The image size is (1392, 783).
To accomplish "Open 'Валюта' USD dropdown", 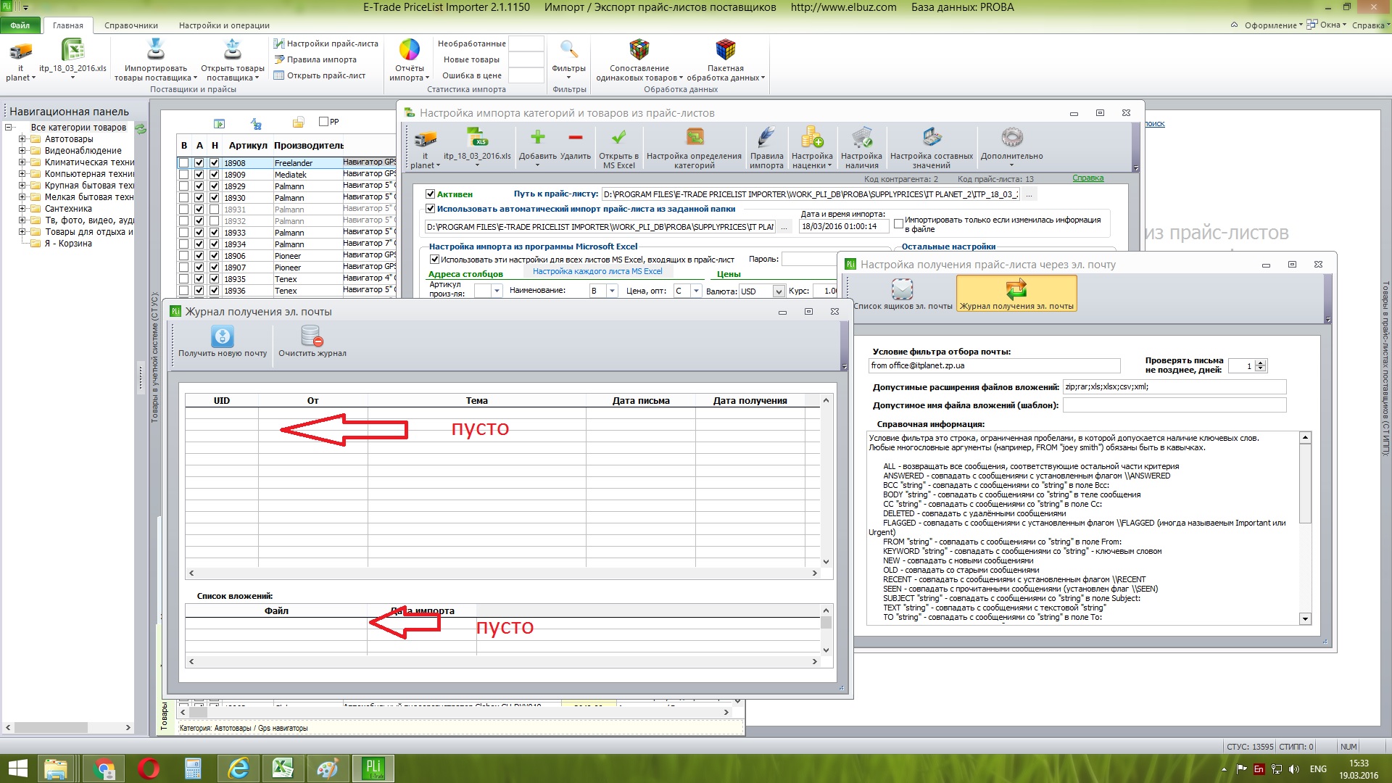I will (x=779, y=291).
